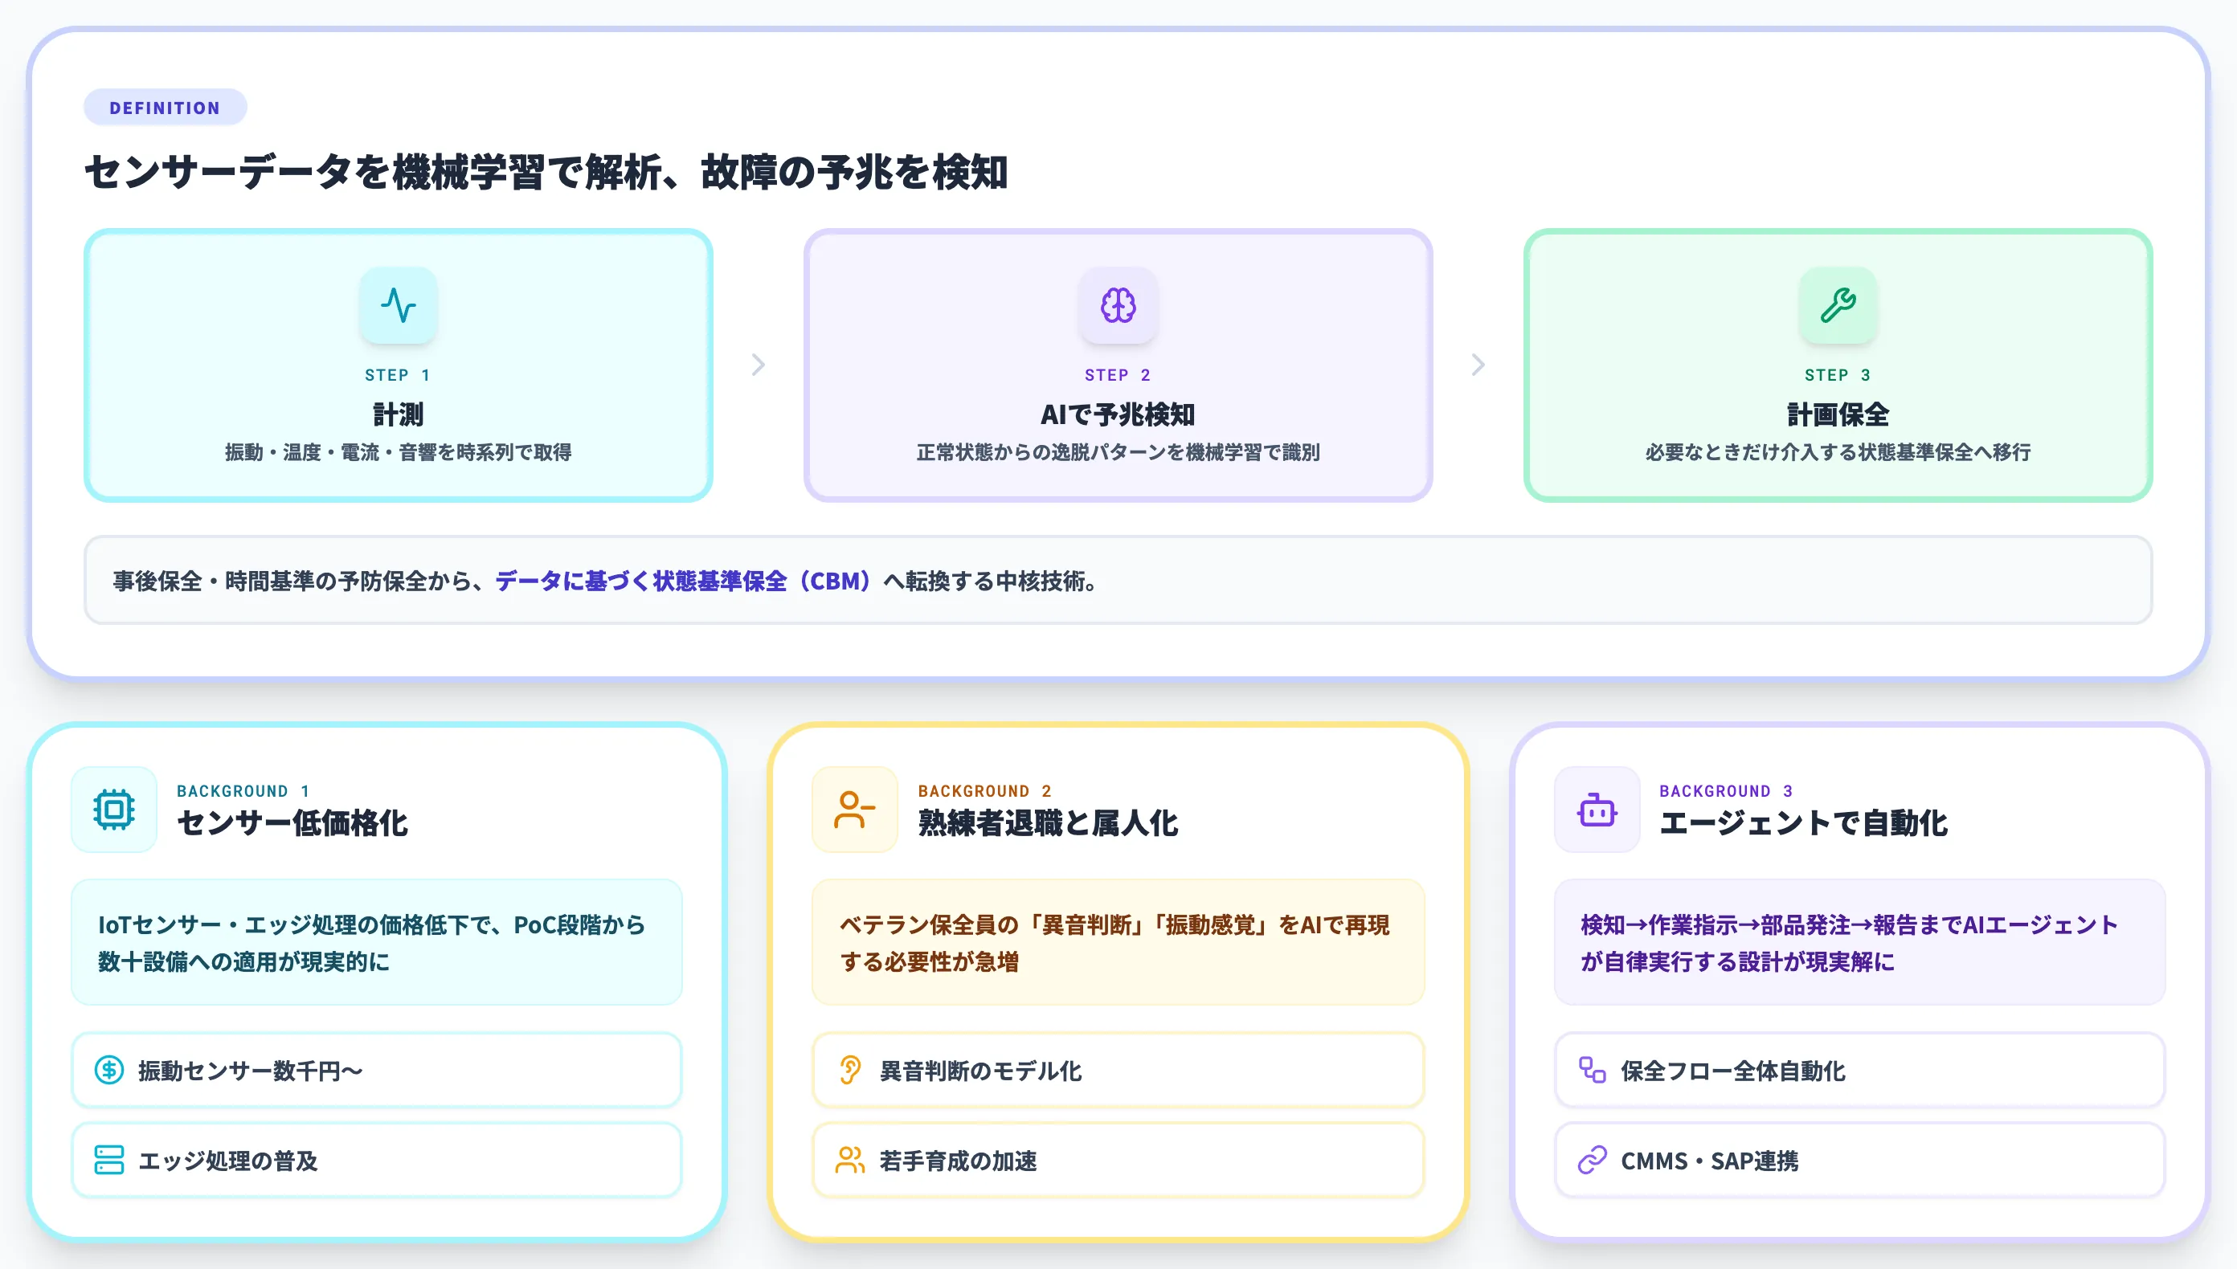Screen dimensions: 2237x1269
Task: Expand the arrow between Step 1 and Step 2
Action: coord(757,365)
